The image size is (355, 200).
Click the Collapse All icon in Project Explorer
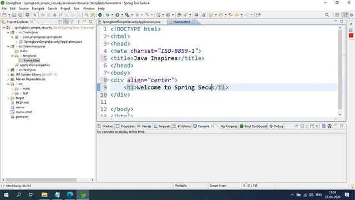coord(60,22)
